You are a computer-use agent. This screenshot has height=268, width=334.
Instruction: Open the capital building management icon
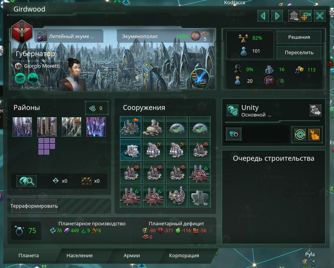[x=294, y=16]
